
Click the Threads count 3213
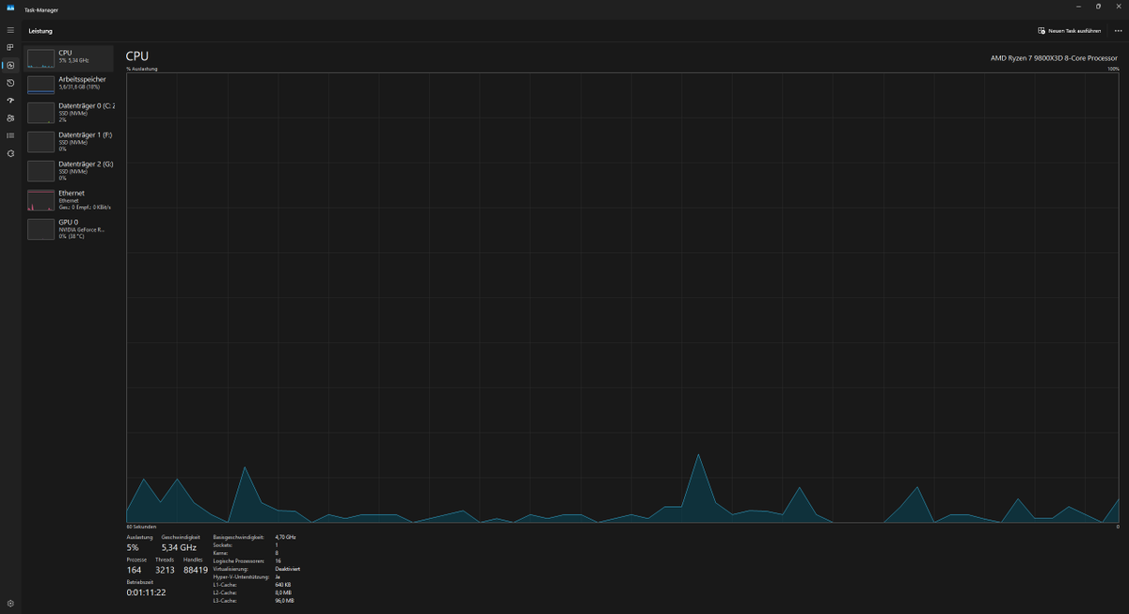(x=165, y=570)
